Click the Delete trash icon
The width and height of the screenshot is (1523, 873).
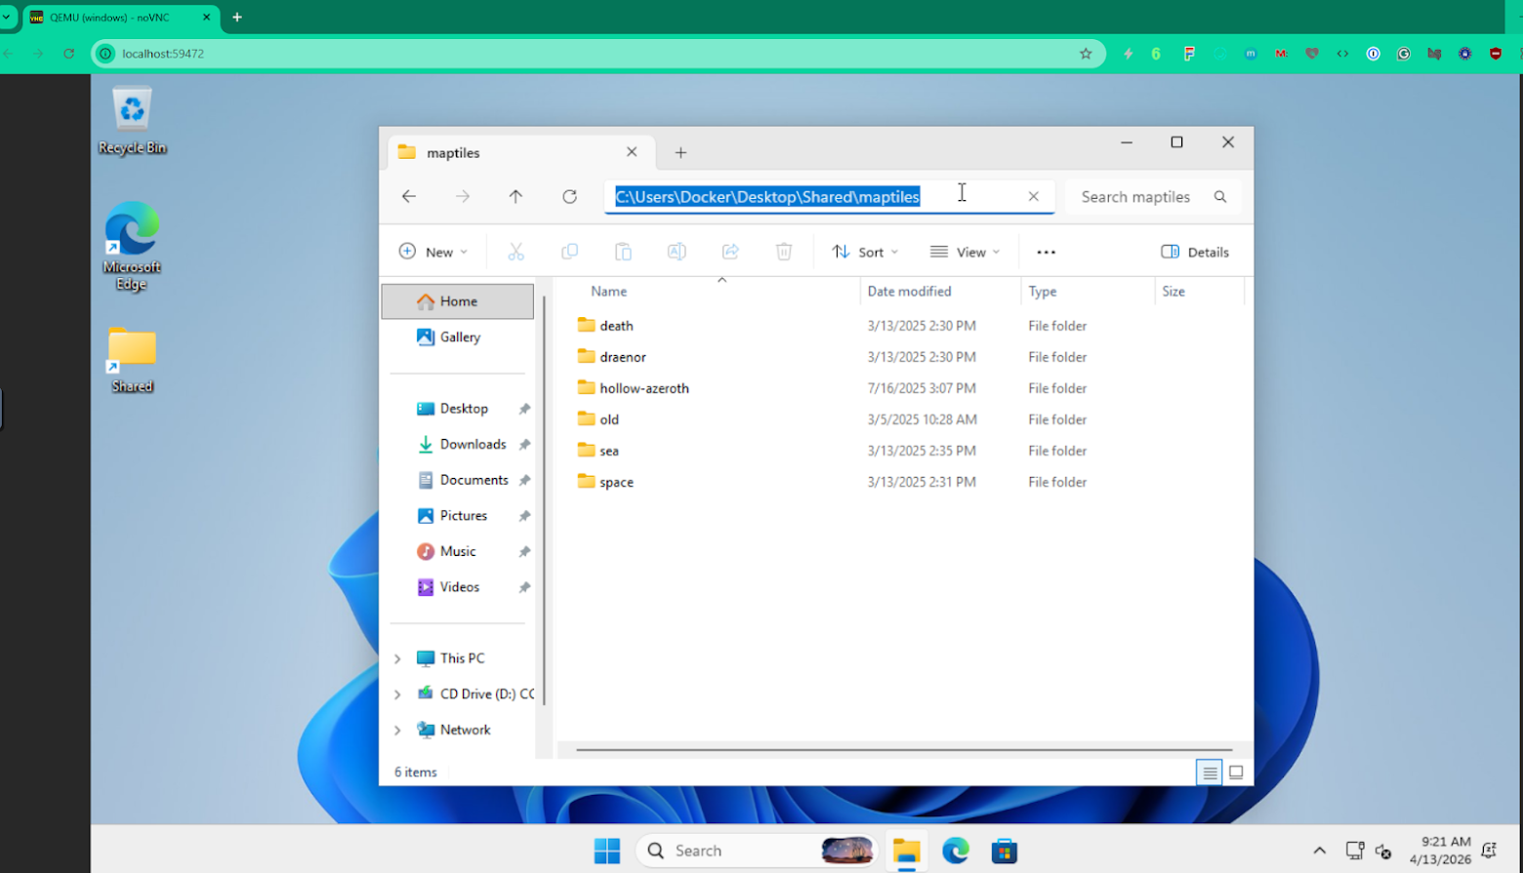[783, 252]
